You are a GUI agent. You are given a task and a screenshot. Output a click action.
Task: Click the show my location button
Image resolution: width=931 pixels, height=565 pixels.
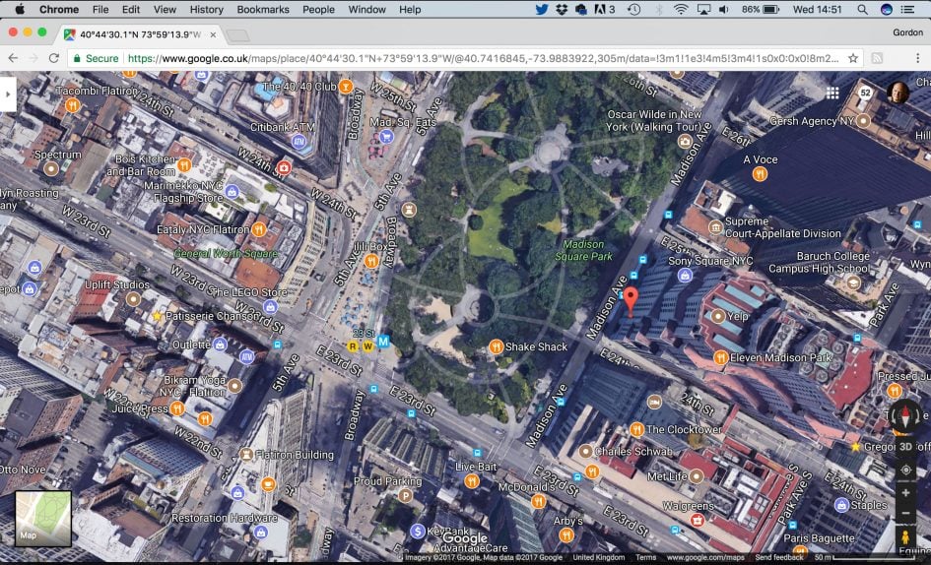[x=905, y=471]
